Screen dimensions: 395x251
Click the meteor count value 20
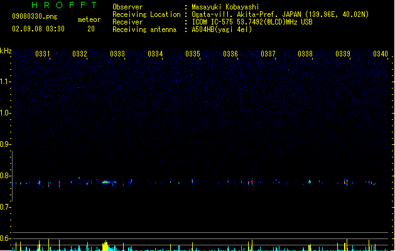point(91,29)
